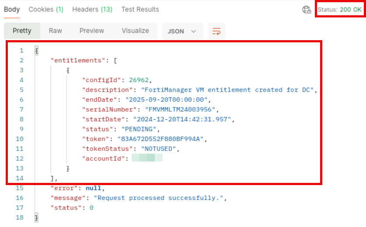
Task: Click the configId value 26962
Action: (x=139, y=80)
